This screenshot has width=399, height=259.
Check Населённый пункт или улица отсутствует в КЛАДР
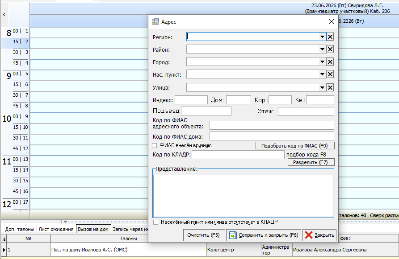click(x=156, y=222)
